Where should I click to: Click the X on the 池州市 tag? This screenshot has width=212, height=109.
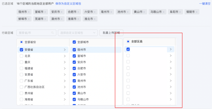128,12
